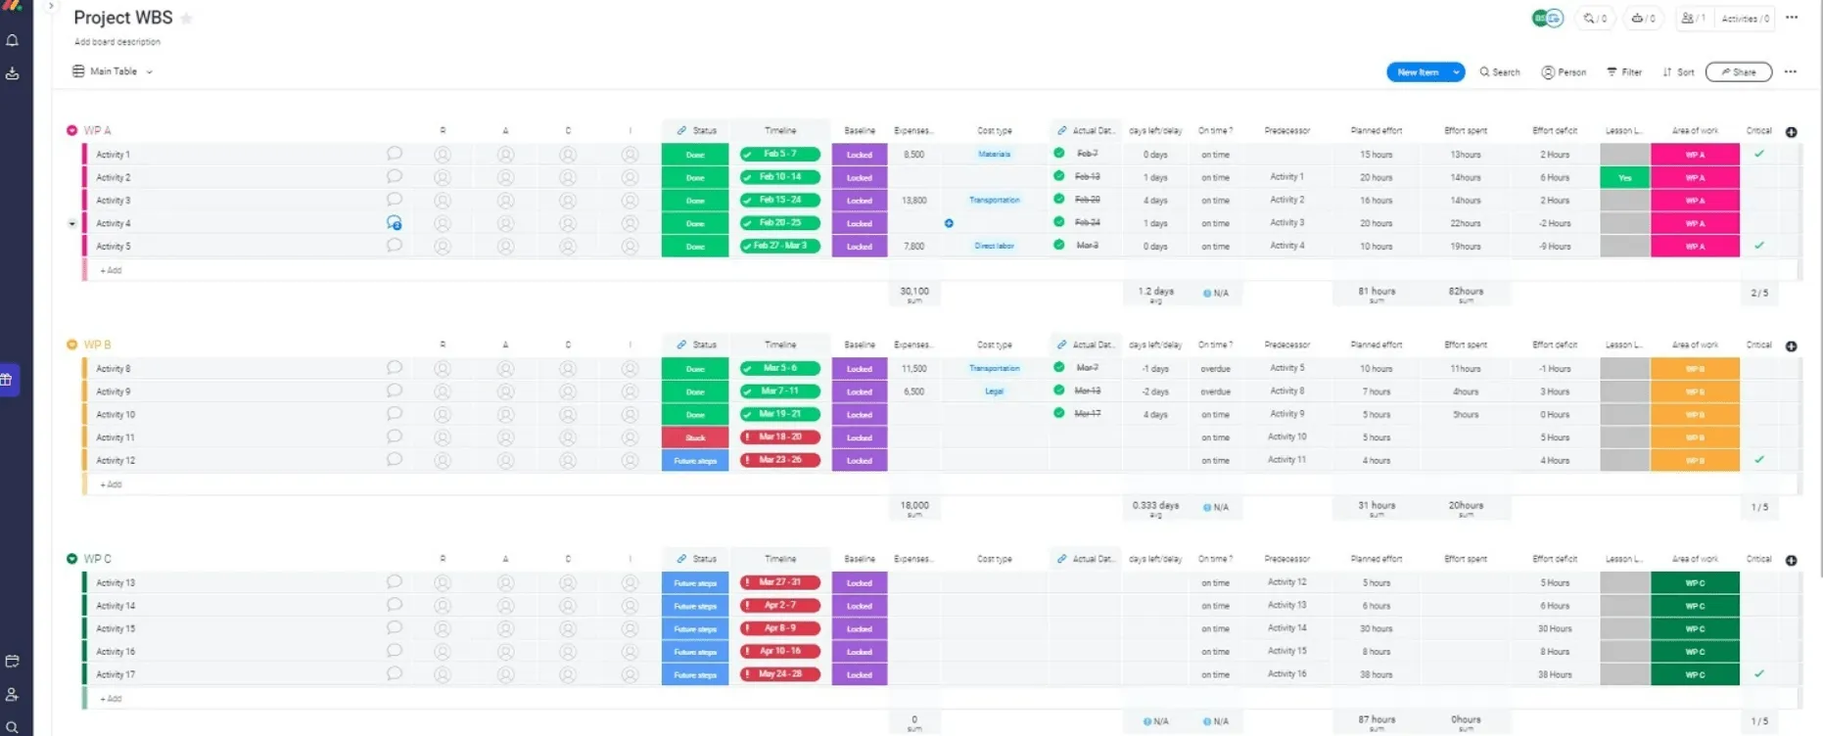Open conversation bubble for Activity 1
Image resolution: width=1823 pixels, height=736 pixels.
pyautogui.click(x=395, y=154)
